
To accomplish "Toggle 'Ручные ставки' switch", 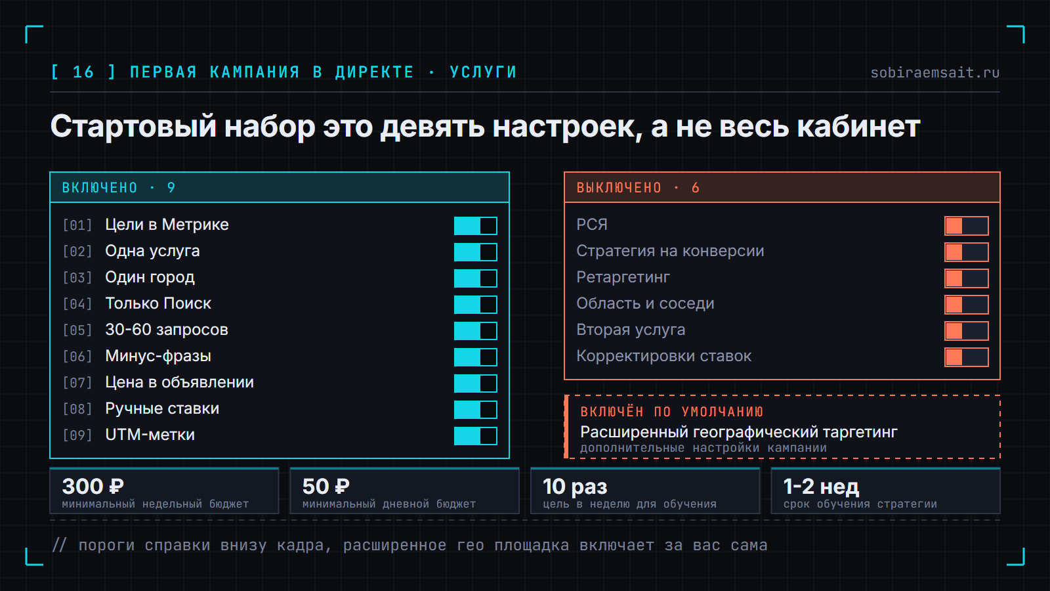I will click(476, 410).
